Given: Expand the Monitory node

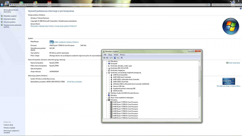Looking at the screenshot, I should point(107,95).
